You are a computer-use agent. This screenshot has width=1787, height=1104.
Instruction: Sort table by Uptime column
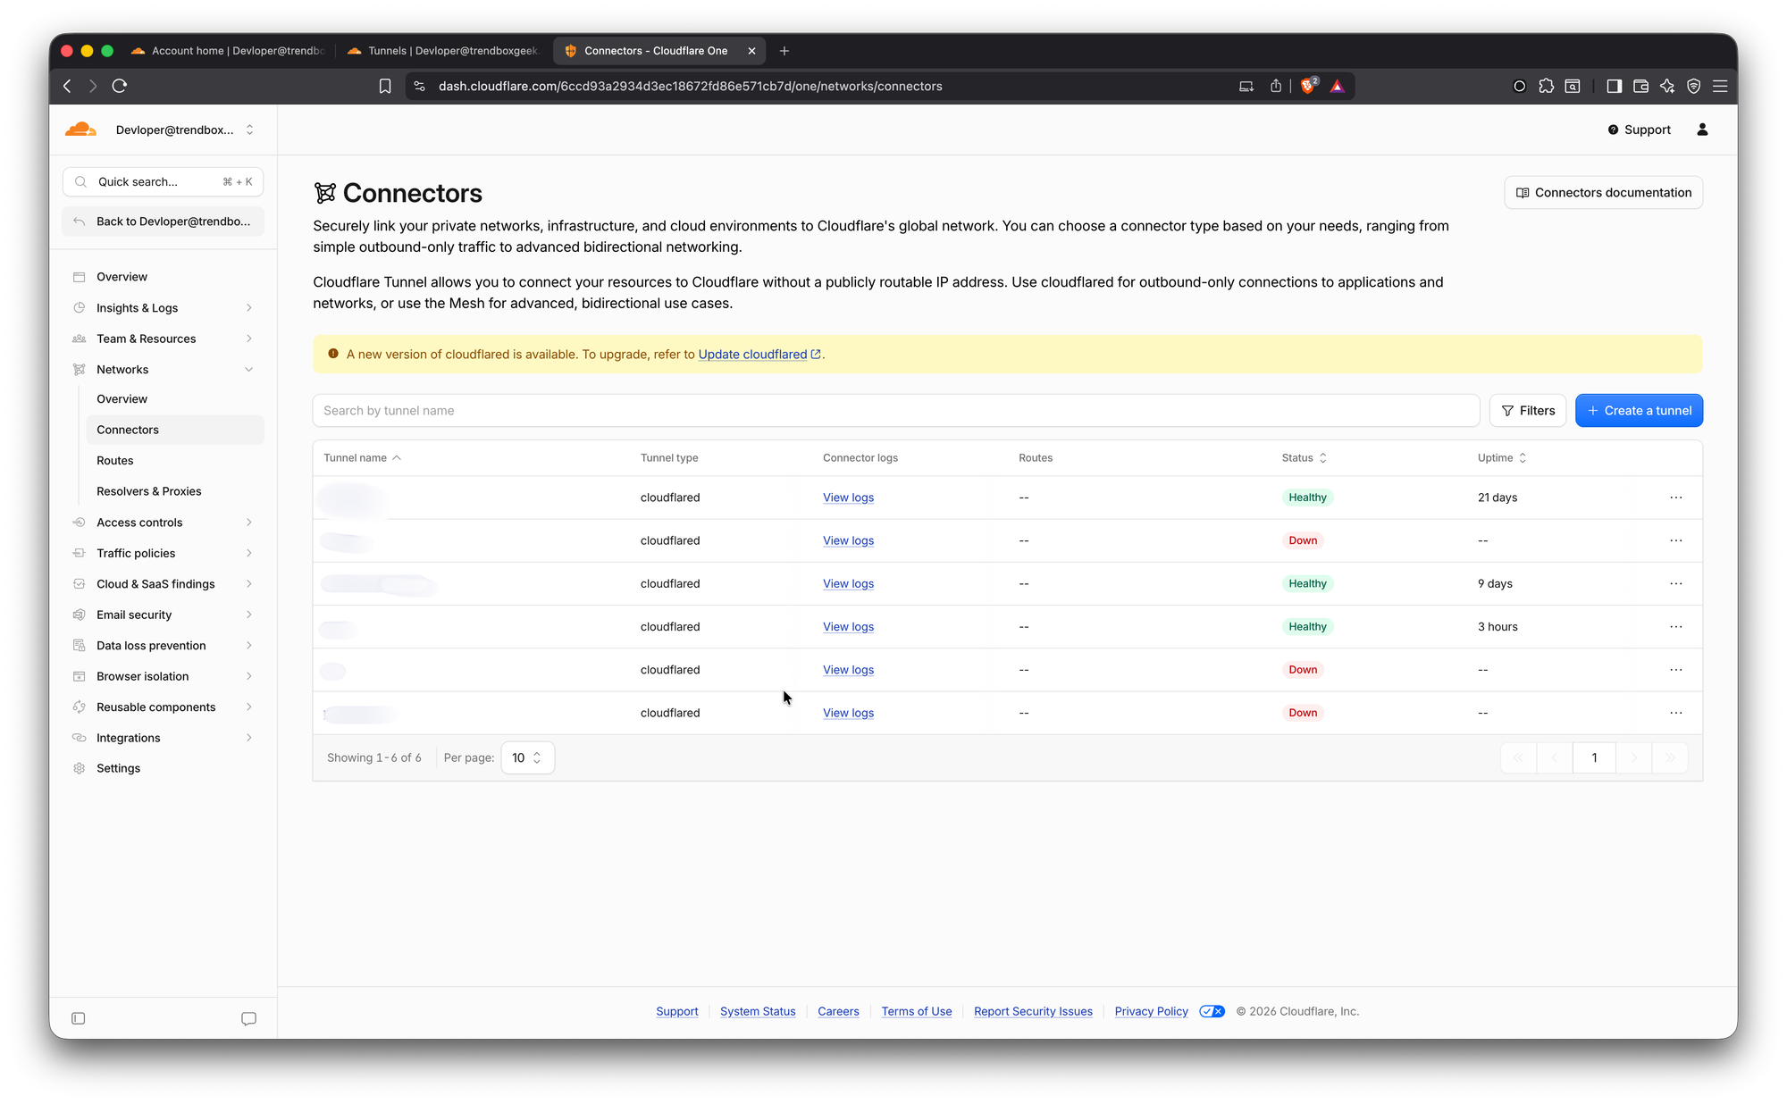1502,457
